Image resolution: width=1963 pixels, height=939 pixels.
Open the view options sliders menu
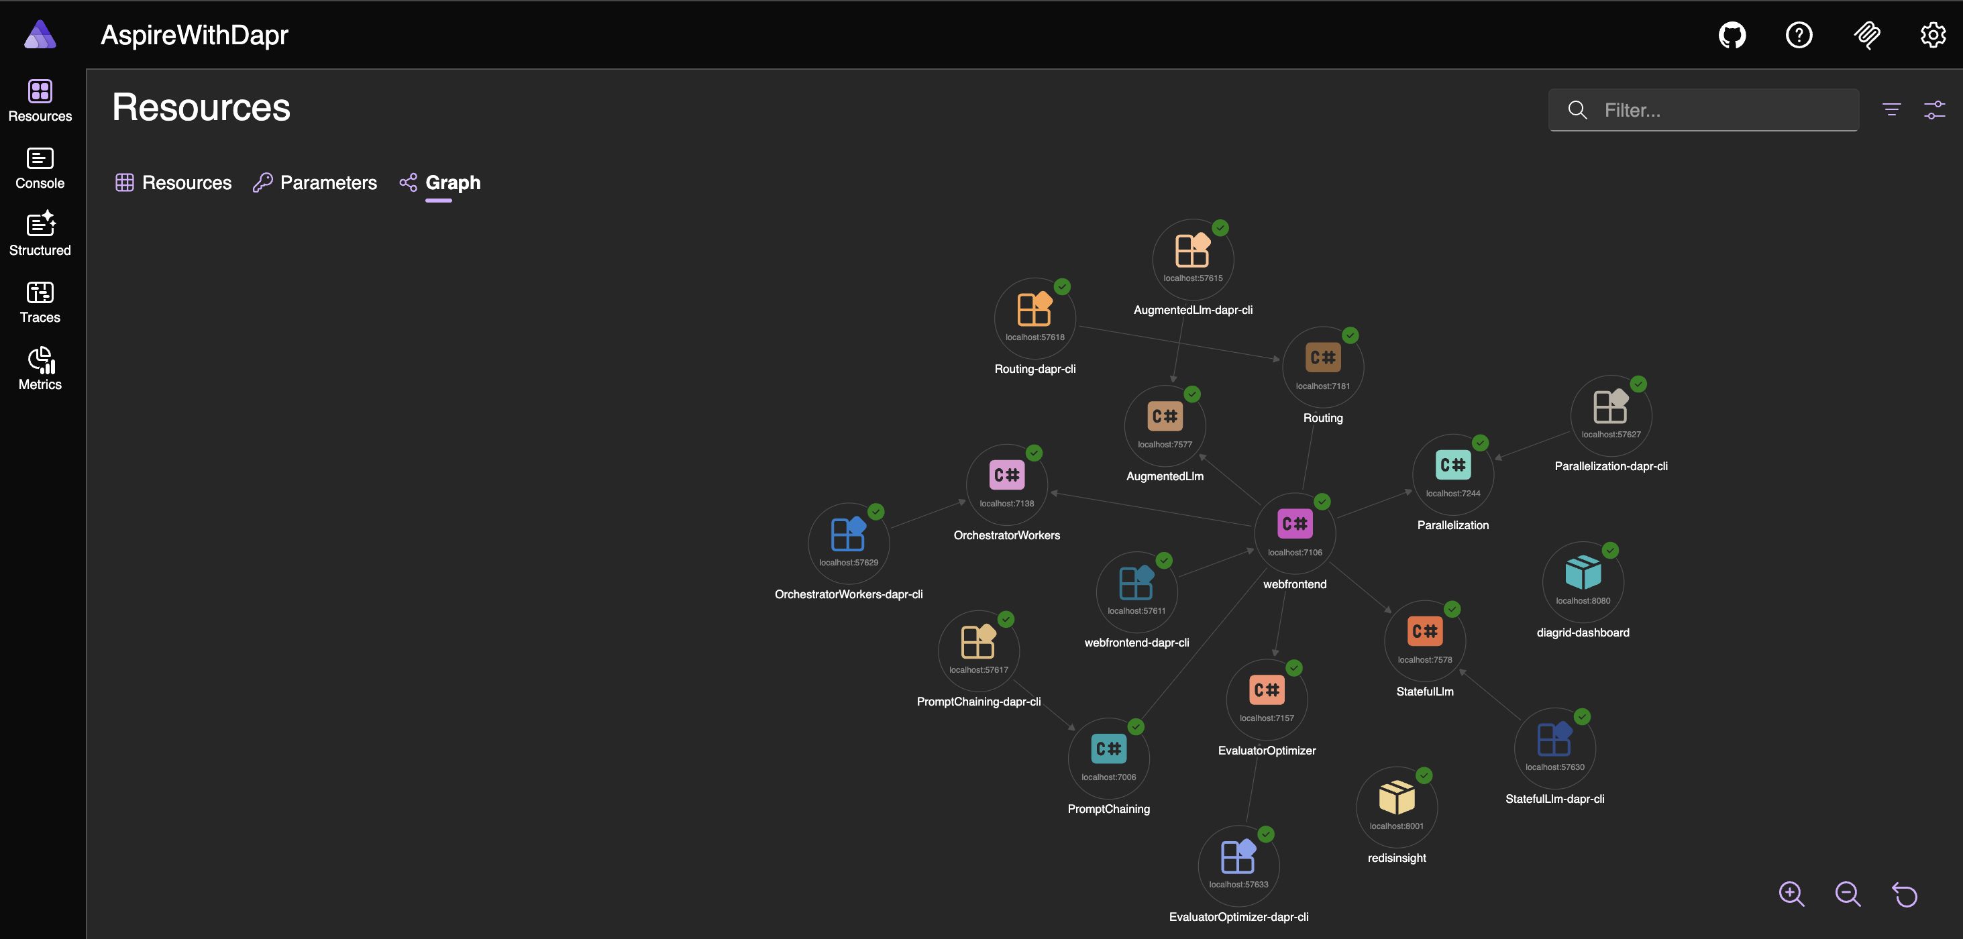click(1934, 110)
